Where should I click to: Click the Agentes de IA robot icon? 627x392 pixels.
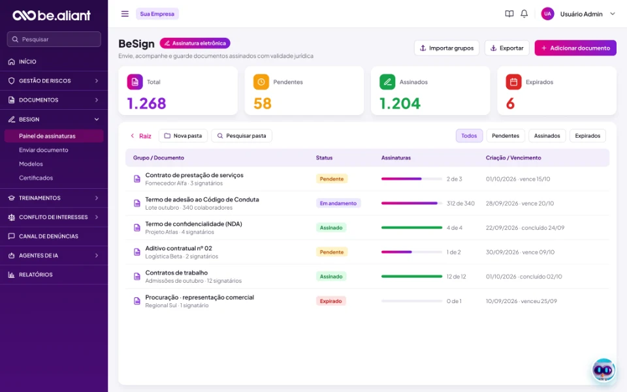tap(11, 255)
